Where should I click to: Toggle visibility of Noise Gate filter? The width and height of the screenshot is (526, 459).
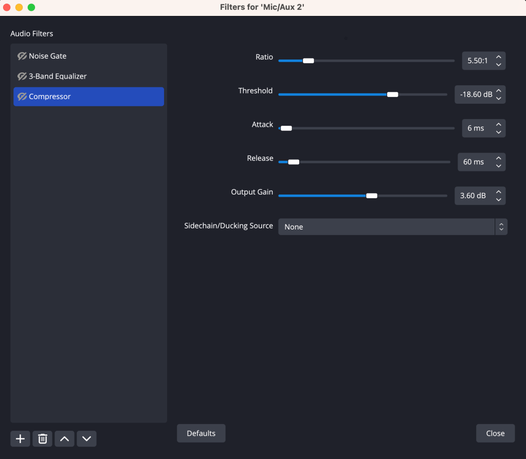click(x=22, y=56)
